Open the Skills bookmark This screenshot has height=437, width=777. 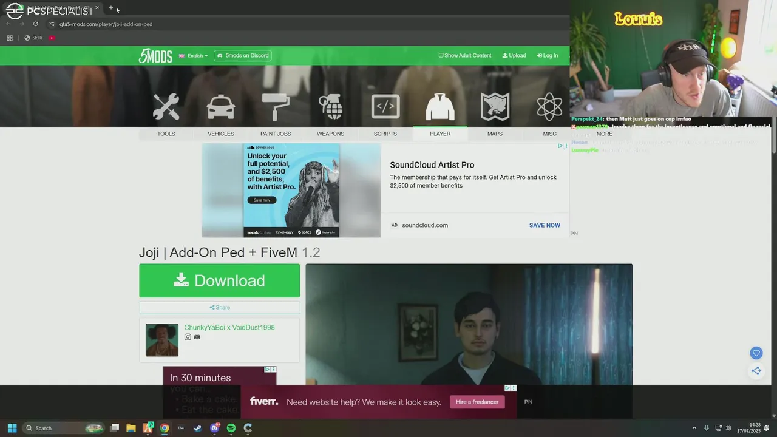[x=33, y=38]
